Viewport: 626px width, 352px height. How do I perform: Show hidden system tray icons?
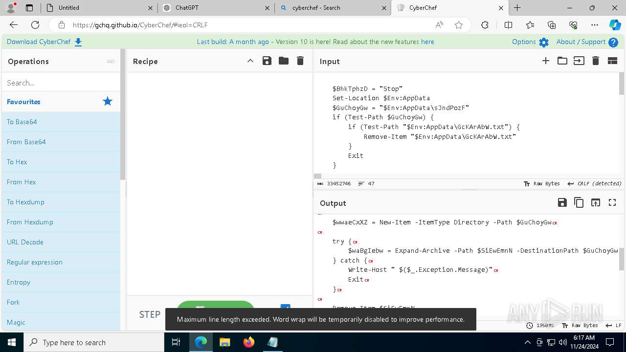coord(527,342)
